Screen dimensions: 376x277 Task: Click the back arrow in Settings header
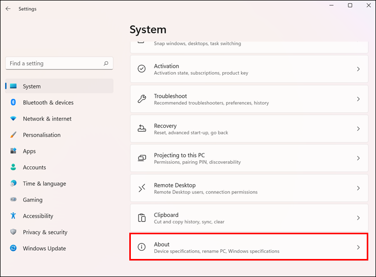(8, 9)
